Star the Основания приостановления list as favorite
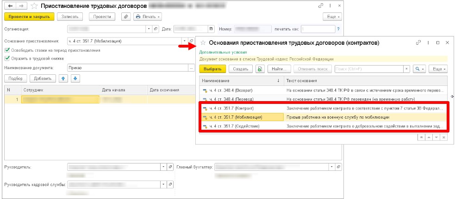 pos(203,43)
